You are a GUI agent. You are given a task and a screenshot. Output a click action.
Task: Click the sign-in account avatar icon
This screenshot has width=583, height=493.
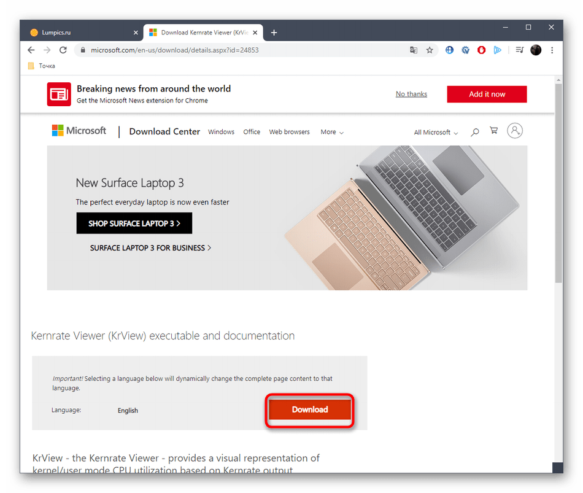(x=515, y=131)
